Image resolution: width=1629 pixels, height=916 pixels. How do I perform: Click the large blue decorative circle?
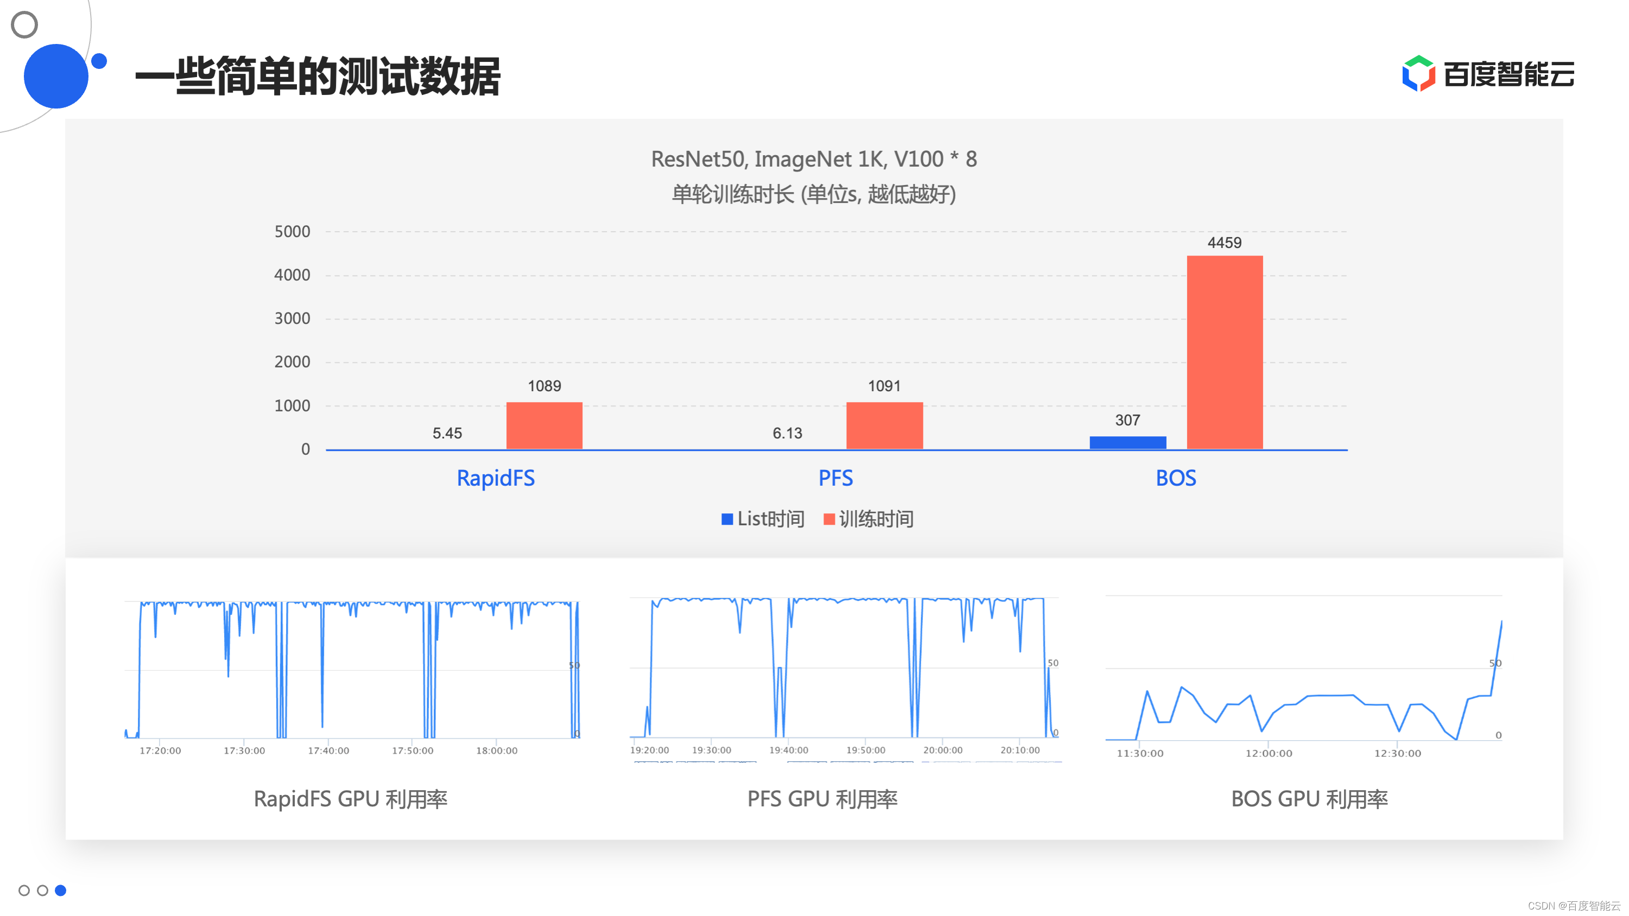click(x=56, y=76)
